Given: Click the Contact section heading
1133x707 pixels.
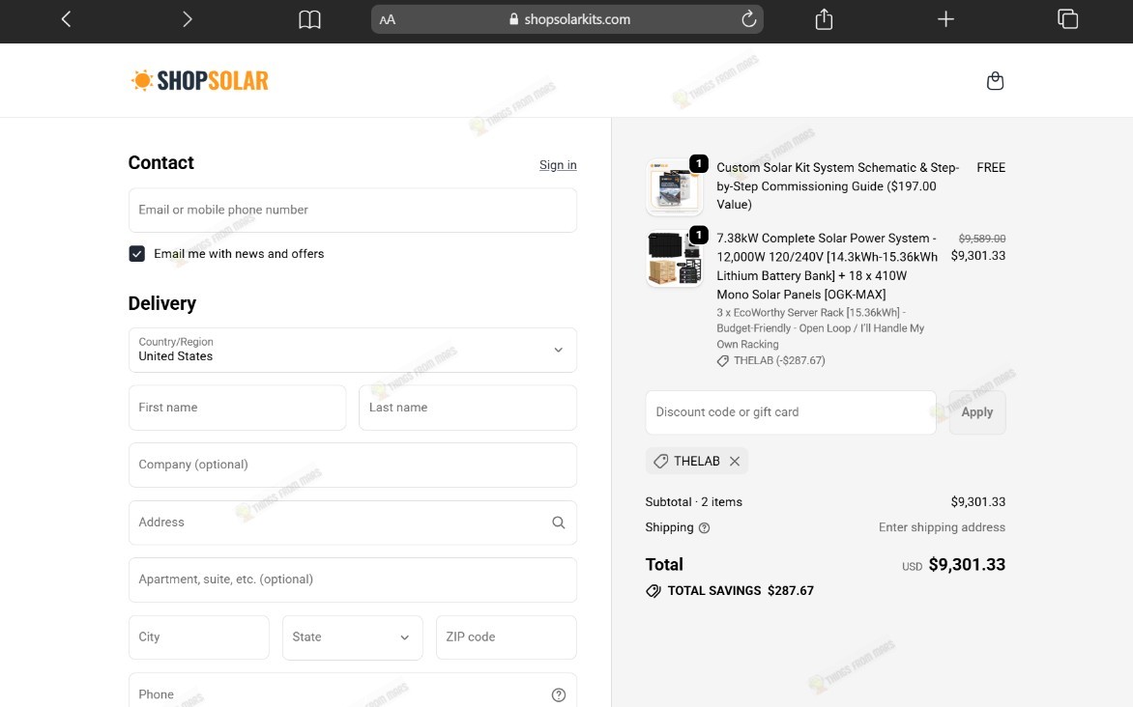Looking at the screenshot, I should point(161,162).
